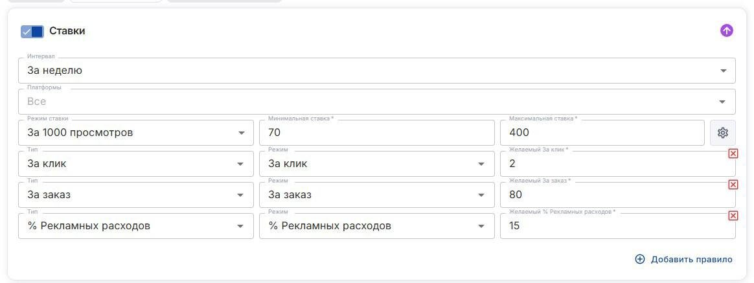The image size is (754, 283).
Task: Click the 'Желаемый За клик' field
Action: click(615, 164)
